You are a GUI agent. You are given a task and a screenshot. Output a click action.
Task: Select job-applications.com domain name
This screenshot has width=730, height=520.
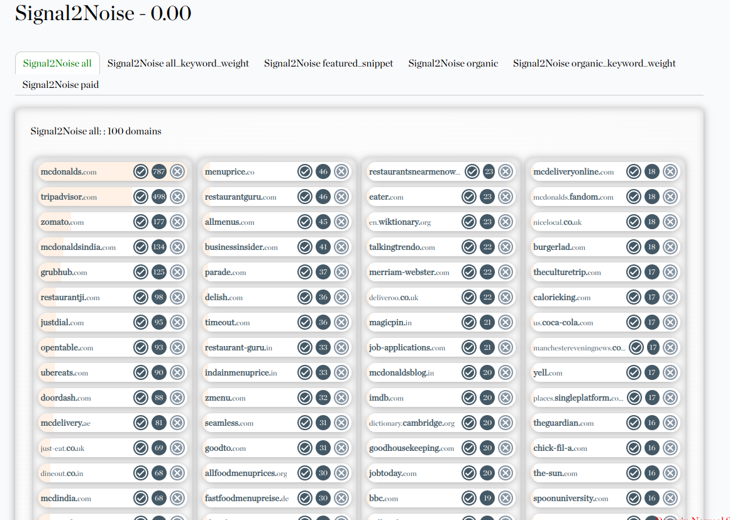[x=407, y=347]
